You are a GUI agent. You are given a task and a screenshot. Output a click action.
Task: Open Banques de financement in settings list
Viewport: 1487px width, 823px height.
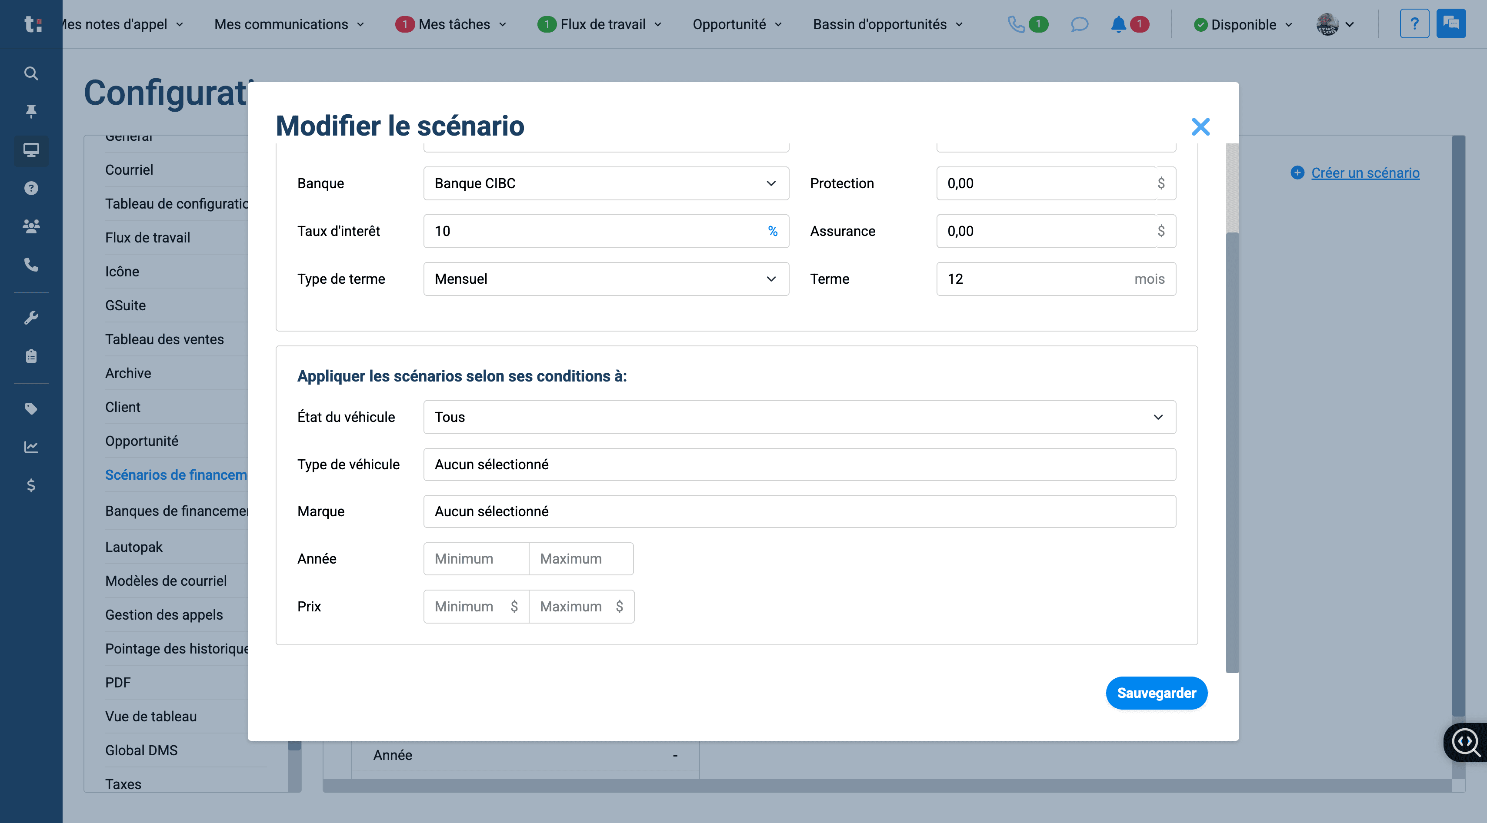pyautogui.click(x=176, y=511)
